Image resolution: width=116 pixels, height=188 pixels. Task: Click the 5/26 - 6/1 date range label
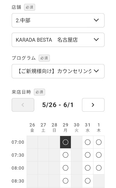58,105
